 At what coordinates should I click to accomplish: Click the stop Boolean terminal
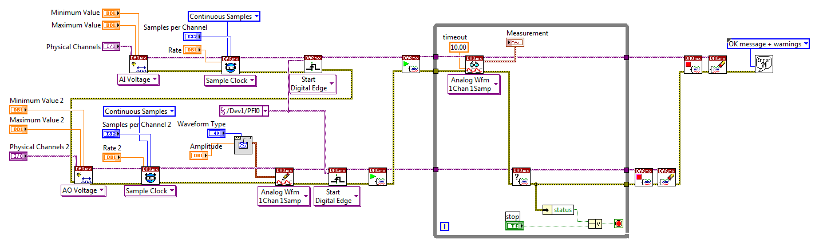[x=514, y=226]
